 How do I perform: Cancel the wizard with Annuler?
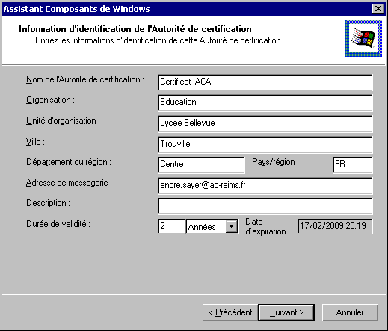point(350,312)
